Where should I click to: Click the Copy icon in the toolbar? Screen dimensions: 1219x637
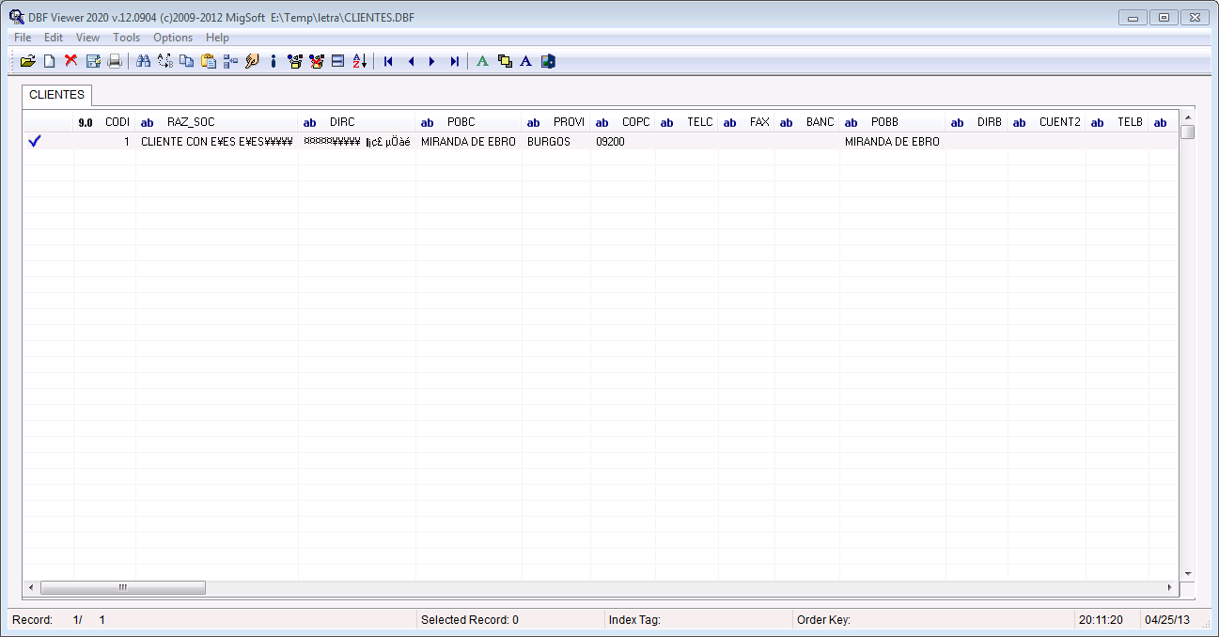(187, 61)
